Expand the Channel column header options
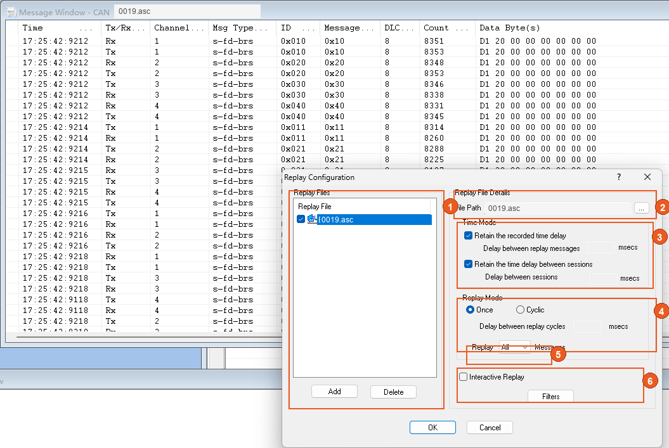This screenshot has width=669, height=448. (198, 29)
